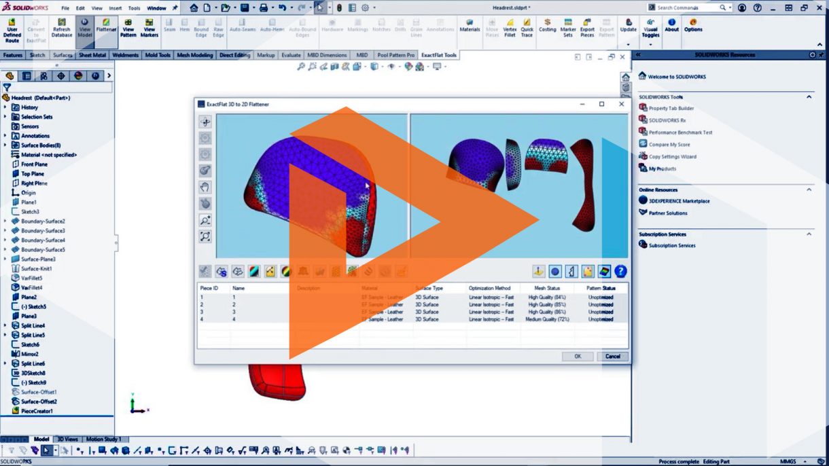
Task: Switch to the Mesh Modeling tab
Action: click(195, 55)
